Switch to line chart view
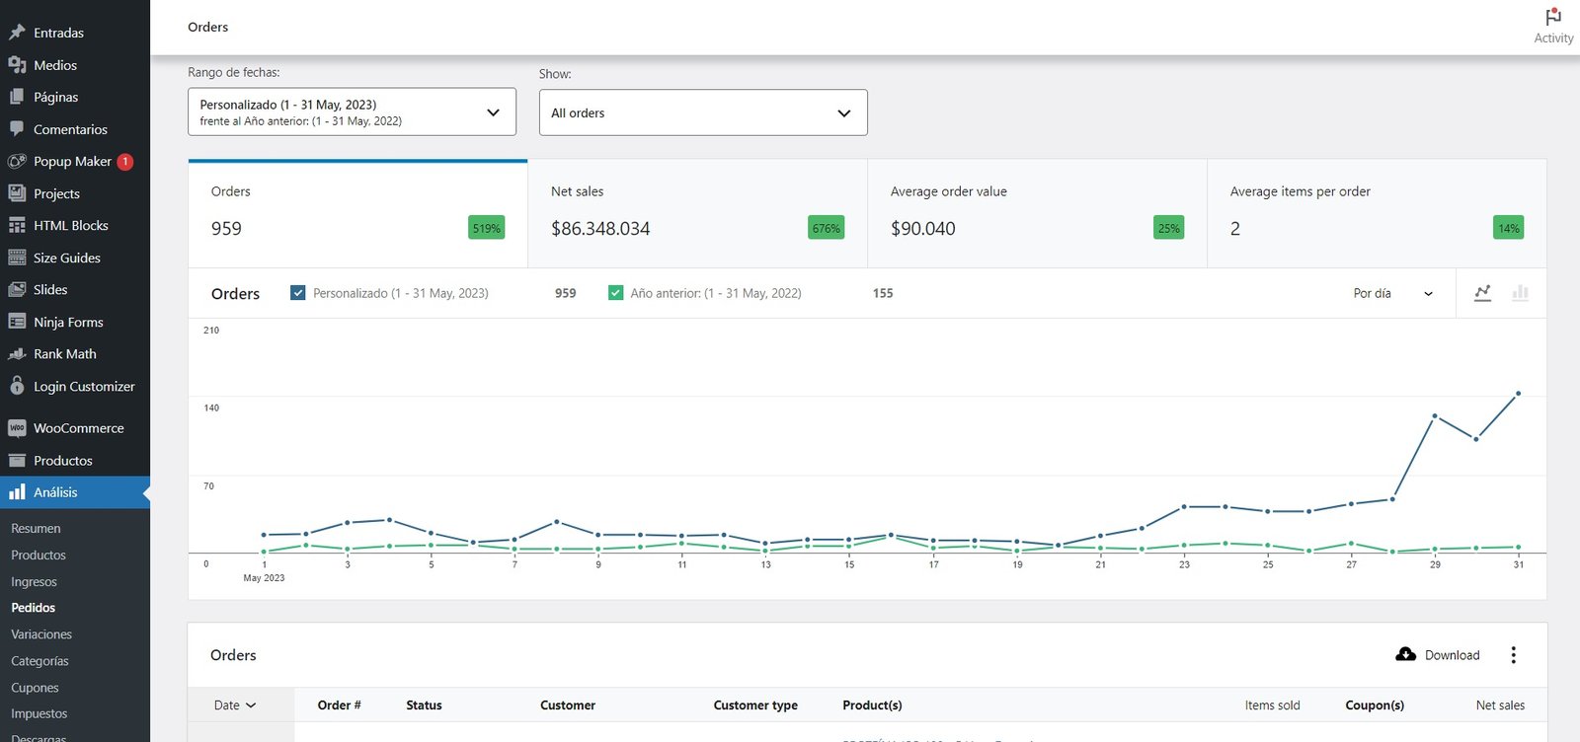The image size is (1580, 742). [x=1482, y=293]
